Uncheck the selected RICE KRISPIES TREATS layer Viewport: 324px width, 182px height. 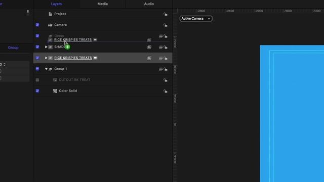coord(37,58)
